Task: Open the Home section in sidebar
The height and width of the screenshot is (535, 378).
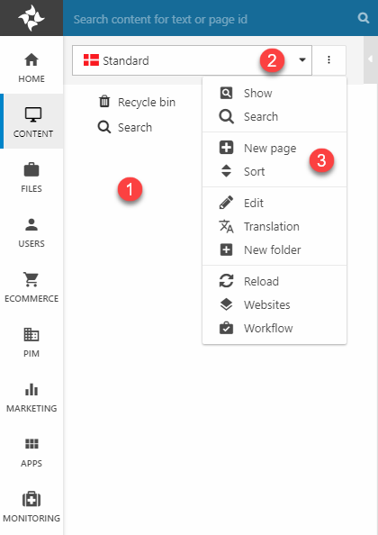Action: point(31,68)
